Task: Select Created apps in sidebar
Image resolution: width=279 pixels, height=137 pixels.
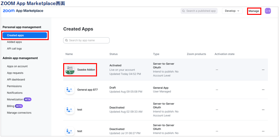Action: pyautogui.click(x=25, y=35)
